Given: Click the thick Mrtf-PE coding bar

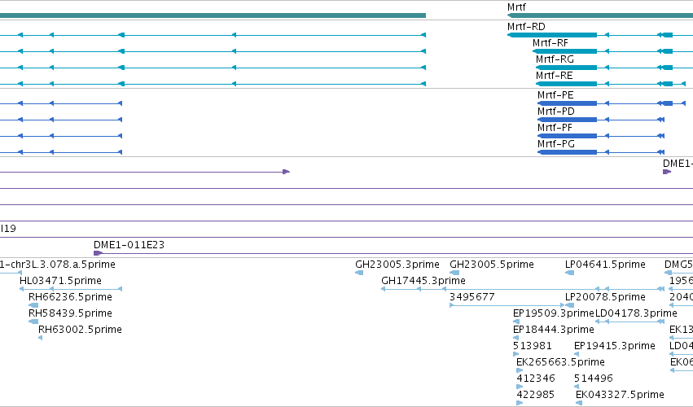Looking at the screenshot, I should [x=567, y=103].
